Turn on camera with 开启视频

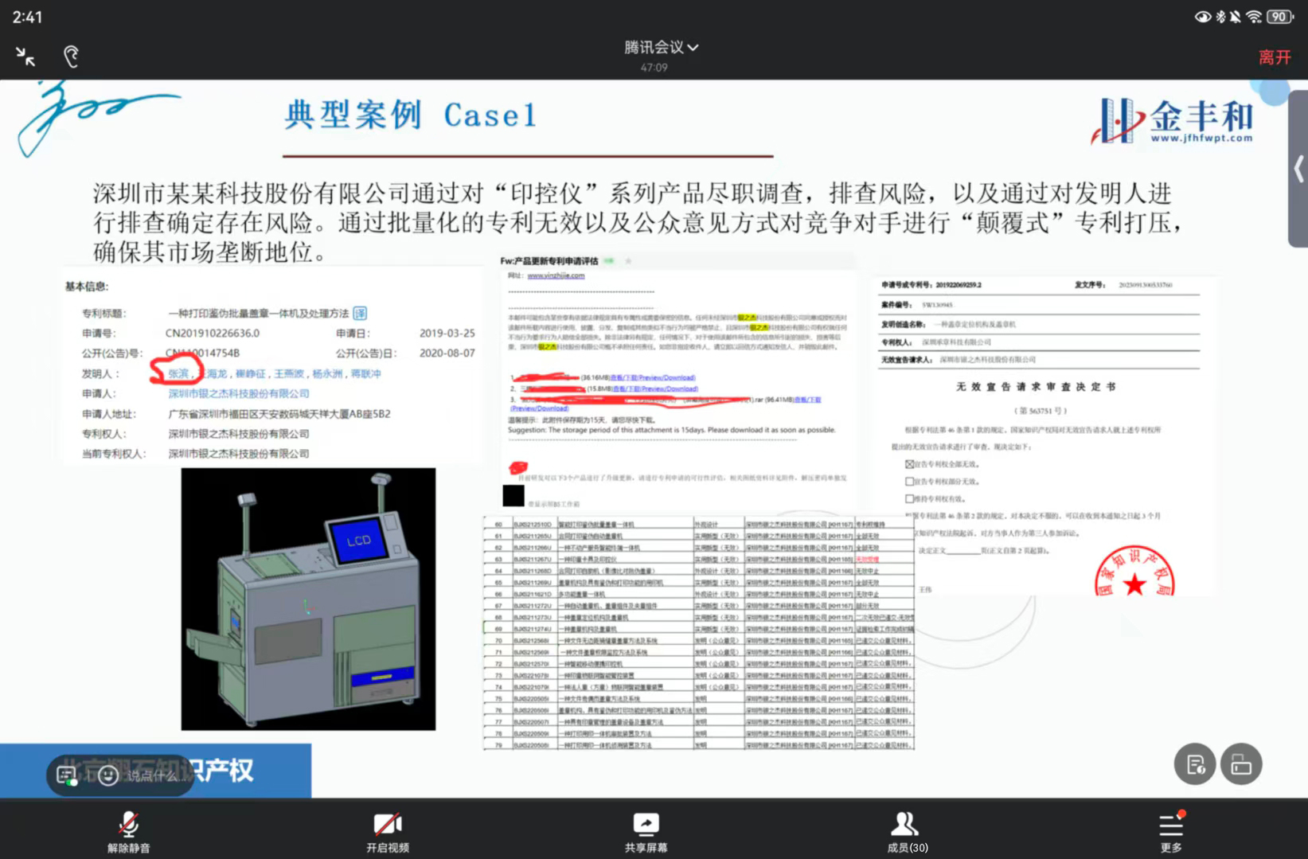388,831
